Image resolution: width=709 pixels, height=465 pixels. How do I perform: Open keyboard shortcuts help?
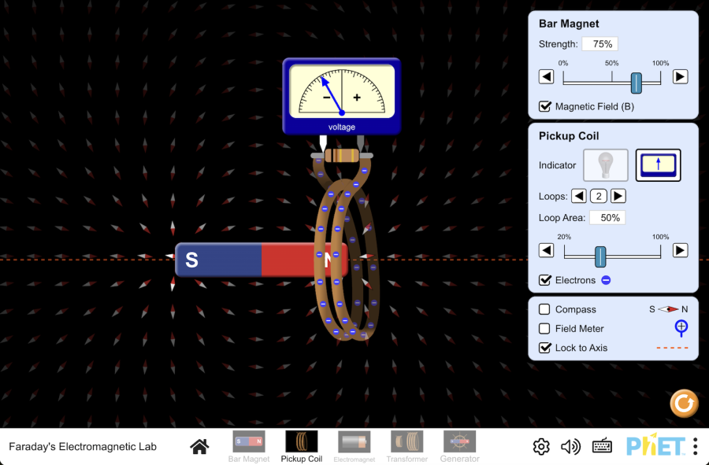[x=602, y=446]
